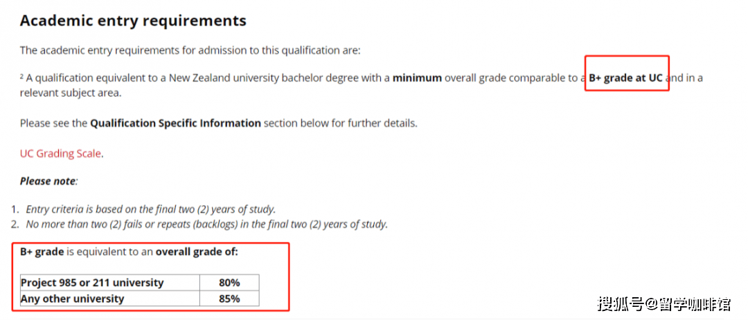The height and width of the screenshot is (320, 748).
Task: Click the superscript 2 footnote marker
Action: click(x=21, y=76)
